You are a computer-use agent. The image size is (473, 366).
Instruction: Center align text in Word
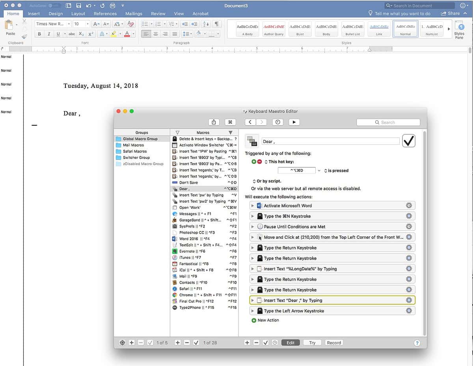pyautogui.click(x=156, y=34)
